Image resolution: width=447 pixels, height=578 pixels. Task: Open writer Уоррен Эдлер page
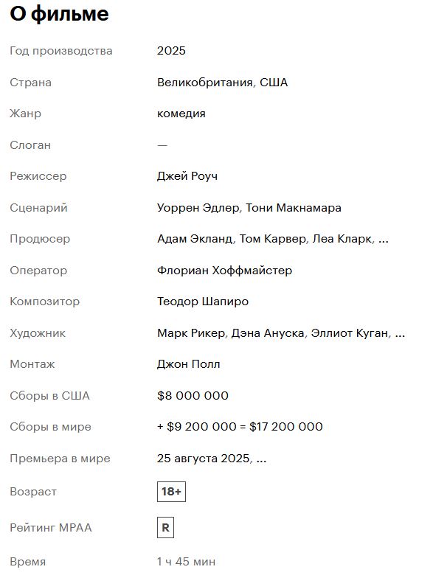198,208
